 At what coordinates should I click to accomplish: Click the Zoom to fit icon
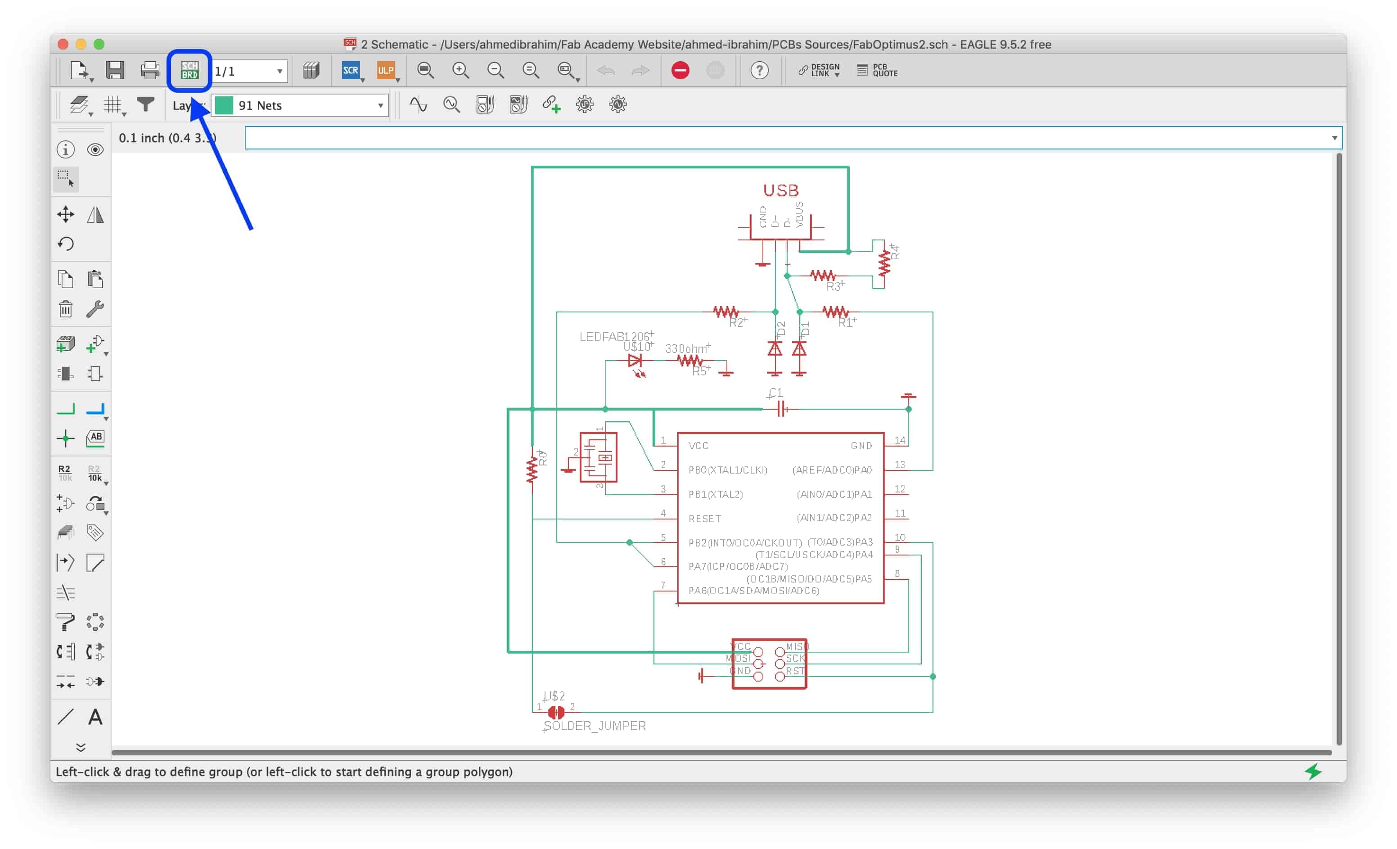(425, 70)
